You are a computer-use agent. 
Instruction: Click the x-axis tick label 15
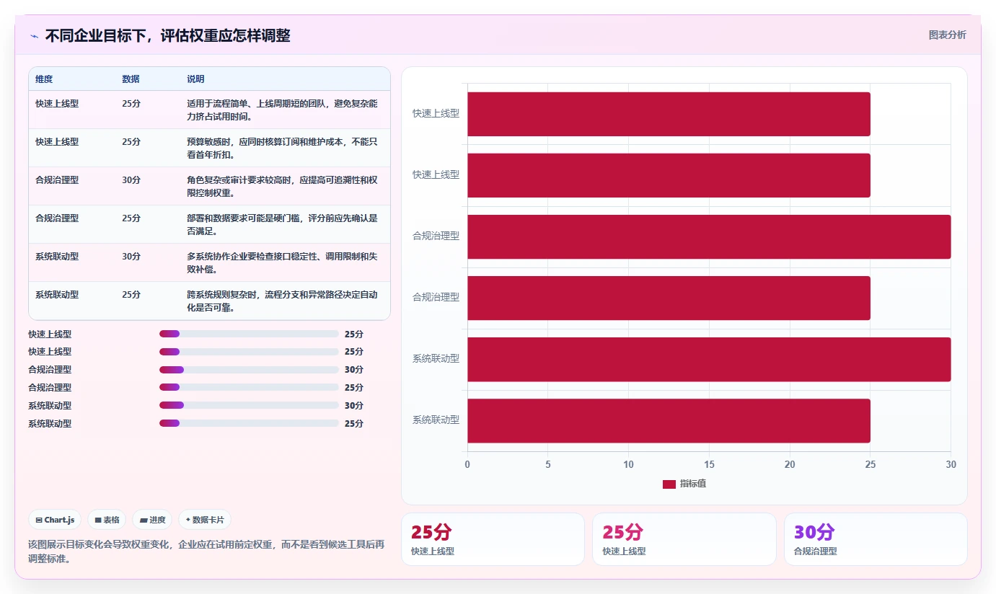click(709, 464)
